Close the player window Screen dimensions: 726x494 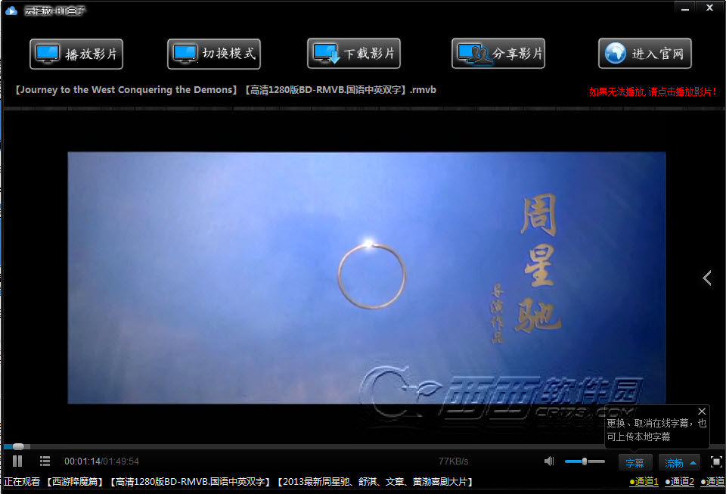coord(709,8)
